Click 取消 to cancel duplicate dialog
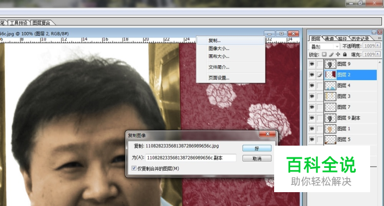The width and height of the screenshot is (384, 206). click(257, 158)
